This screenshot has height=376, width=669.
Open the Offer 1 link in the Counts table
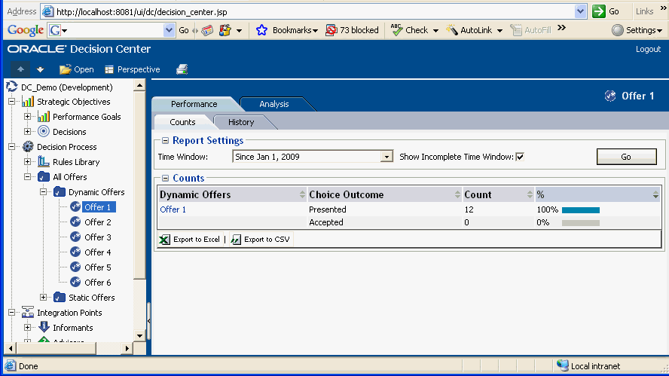coord(173,209)
